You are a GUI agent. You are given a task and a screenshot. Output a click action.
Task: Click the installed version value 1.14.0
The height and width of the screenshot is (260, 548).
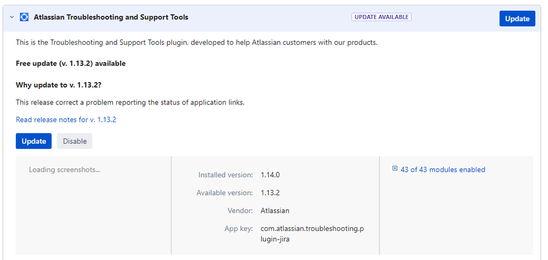(x=270, y=175)
